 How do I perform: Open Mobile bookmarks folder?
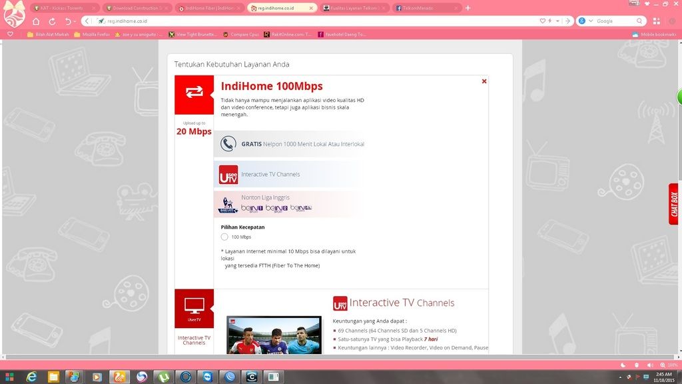click(x=654, y=34)
